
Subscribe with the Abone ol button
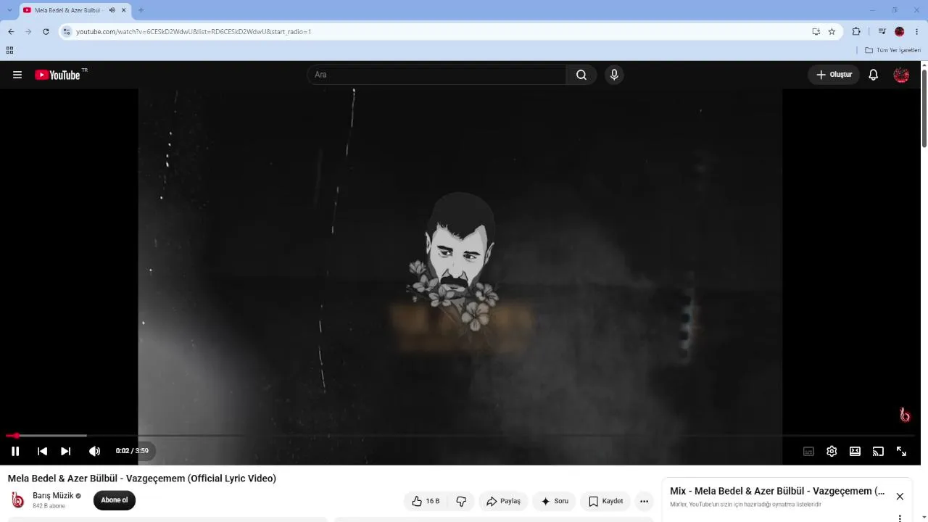point(115,500)
